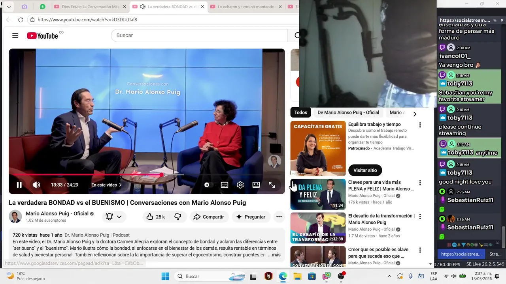Open 'Creer que es posible es clave' video title
This screenshot has width=506, height=284.
[378, 253]
